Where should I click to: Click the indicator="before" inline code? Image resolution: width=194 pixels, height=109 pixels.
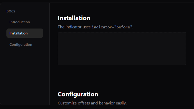[x=112, y=27]
